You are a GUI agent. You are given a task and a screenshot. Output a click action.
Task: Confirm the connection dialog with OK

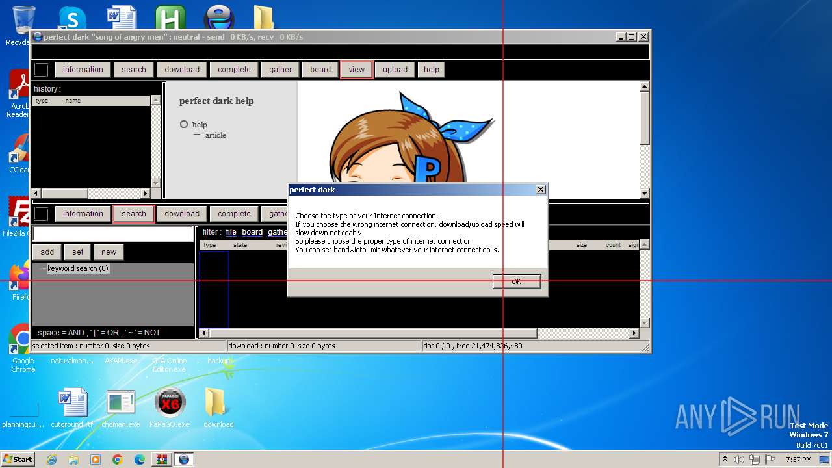coord(517,281)
